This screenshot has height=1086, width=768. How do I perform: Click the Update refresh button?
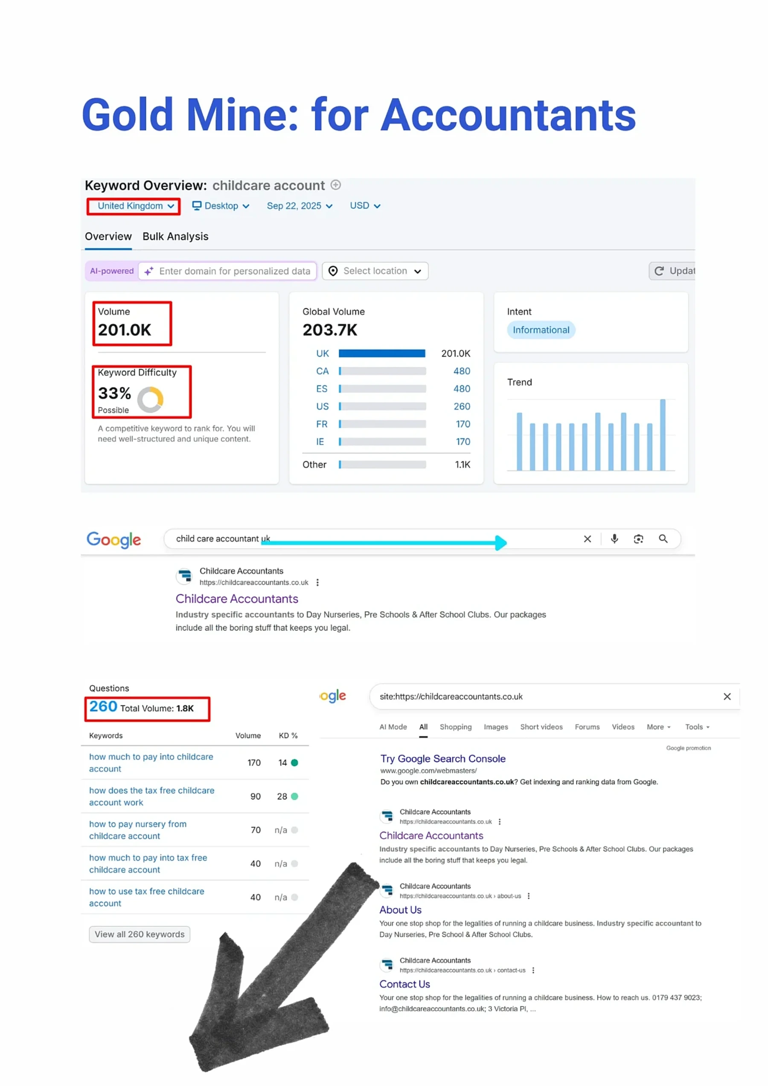point(672,271)
